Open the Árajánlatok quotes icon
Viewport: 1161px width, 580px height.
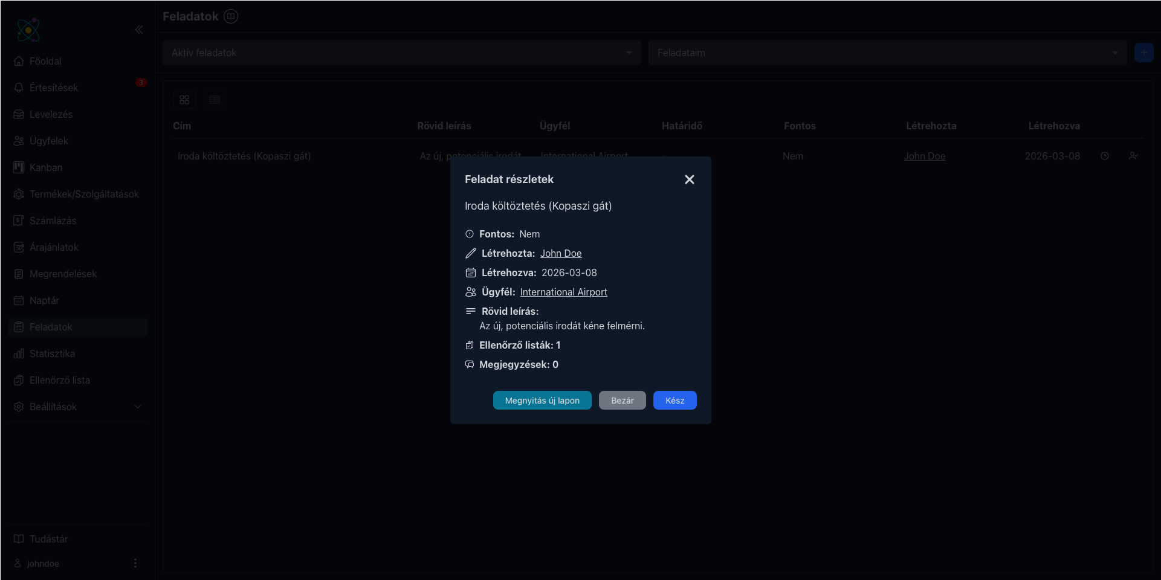[x=18, y=246]
